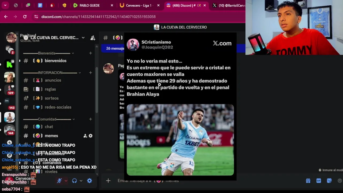Open microphone input options arrow
Image resolution: width=343 pixels, height=193 pixels.
point(66,181)
